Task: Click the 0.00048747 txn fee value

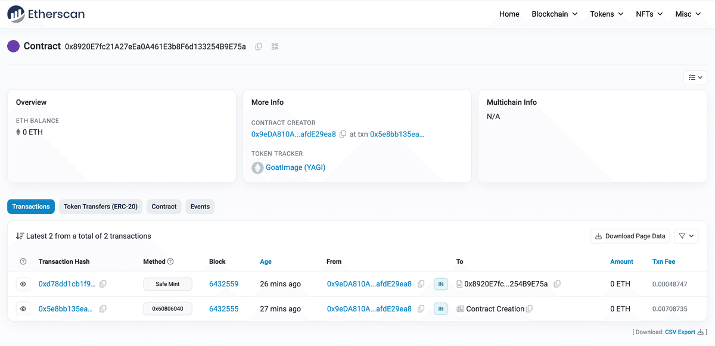Action: point(670,284)
